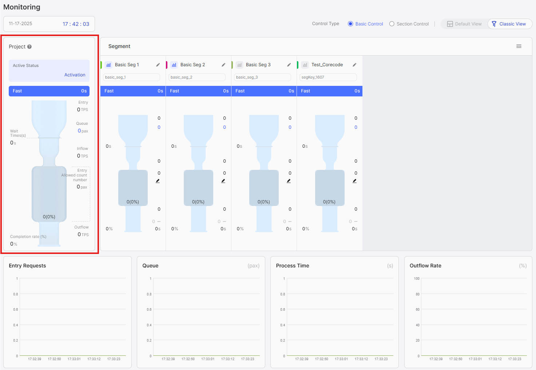Open the Segment panel hamburger menu icon
This screenshot has width=536, height=370.
point(519,46)
